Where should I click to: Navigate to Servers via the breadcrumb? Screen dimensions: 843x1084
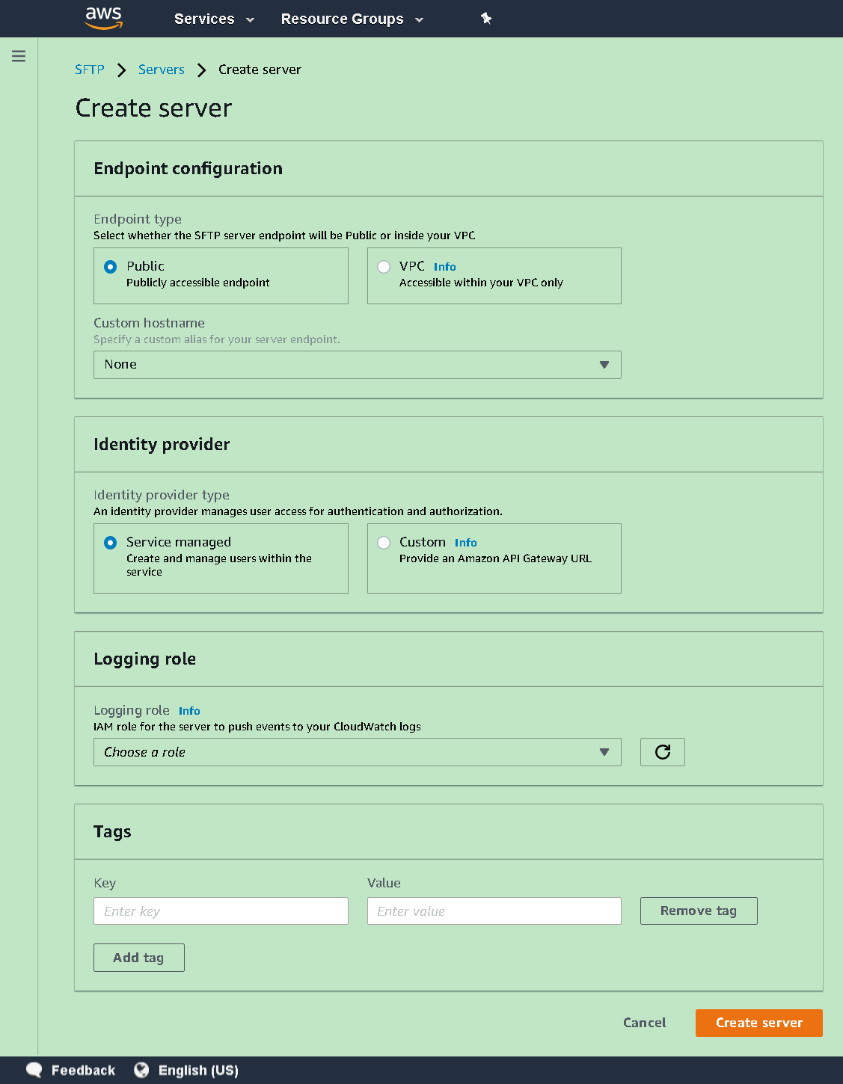(161, 69)
